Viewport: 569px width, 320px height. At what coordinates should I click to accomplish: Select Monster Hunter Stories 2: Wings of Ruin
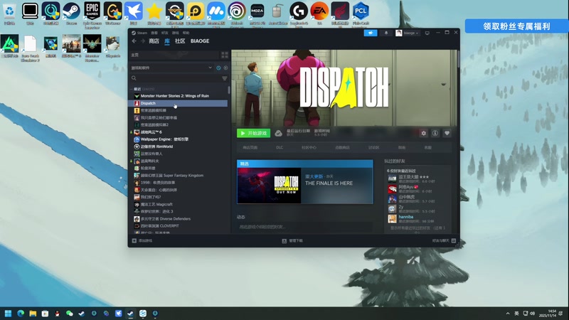178,96
